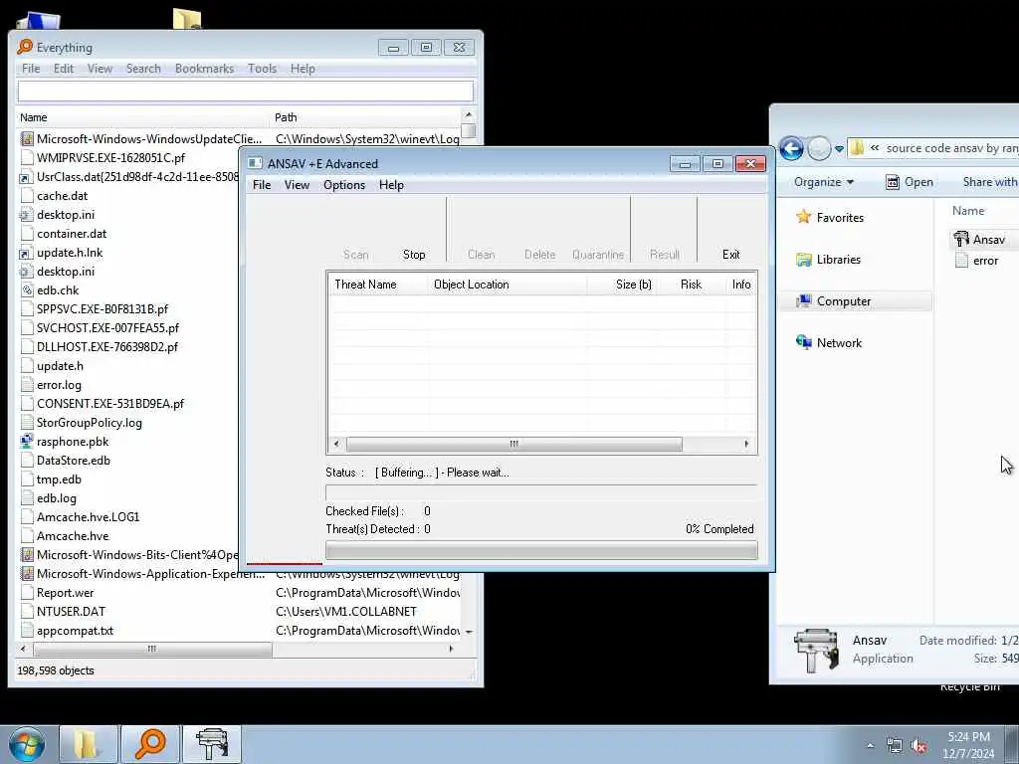Screen dimensions: 1019x764
Task: Select SVCHOST.EXE-007FEA55.pf in the list
Action: click(x=107, y=327)
